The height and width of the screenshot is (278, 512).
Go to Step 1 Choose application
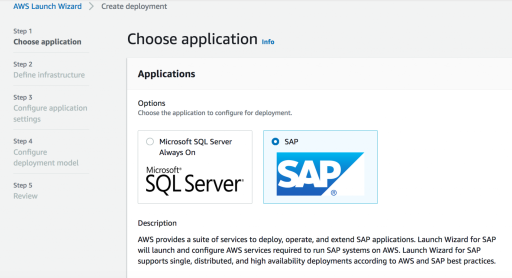(x=47, y=42)
